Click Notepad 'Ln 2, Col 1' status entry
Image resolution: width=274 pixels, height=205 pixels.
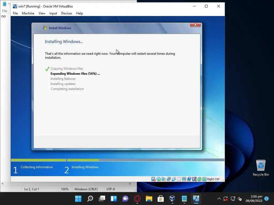(32, 189)
